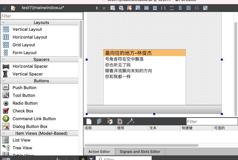The width and height of the screenshot is (238, 160).
Task: Click the widget box vertical scrollbar
Action: click(x=81, y=39)
